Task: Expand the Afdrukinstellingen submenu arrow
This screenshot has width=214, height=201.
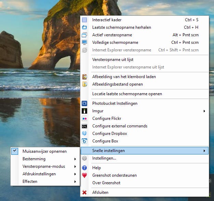Action: 75,174
